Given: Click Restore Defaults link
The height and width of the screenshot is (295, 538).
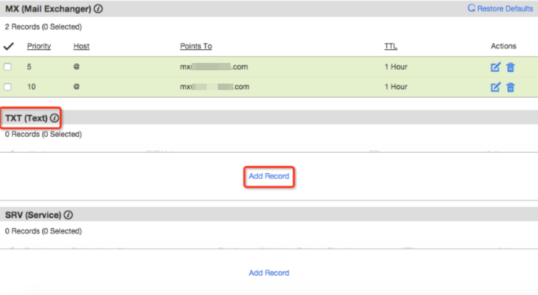Looking at the screenshot, I should tap(500, 9).
